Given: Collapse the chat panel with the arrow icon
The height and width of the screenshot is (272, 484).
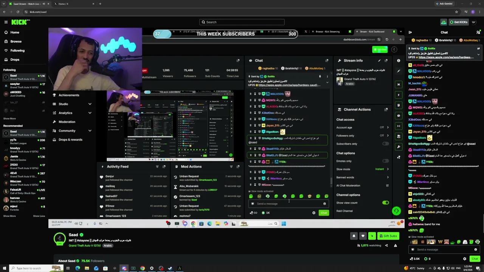Looking at the screenshot, I should coord(410,32).
